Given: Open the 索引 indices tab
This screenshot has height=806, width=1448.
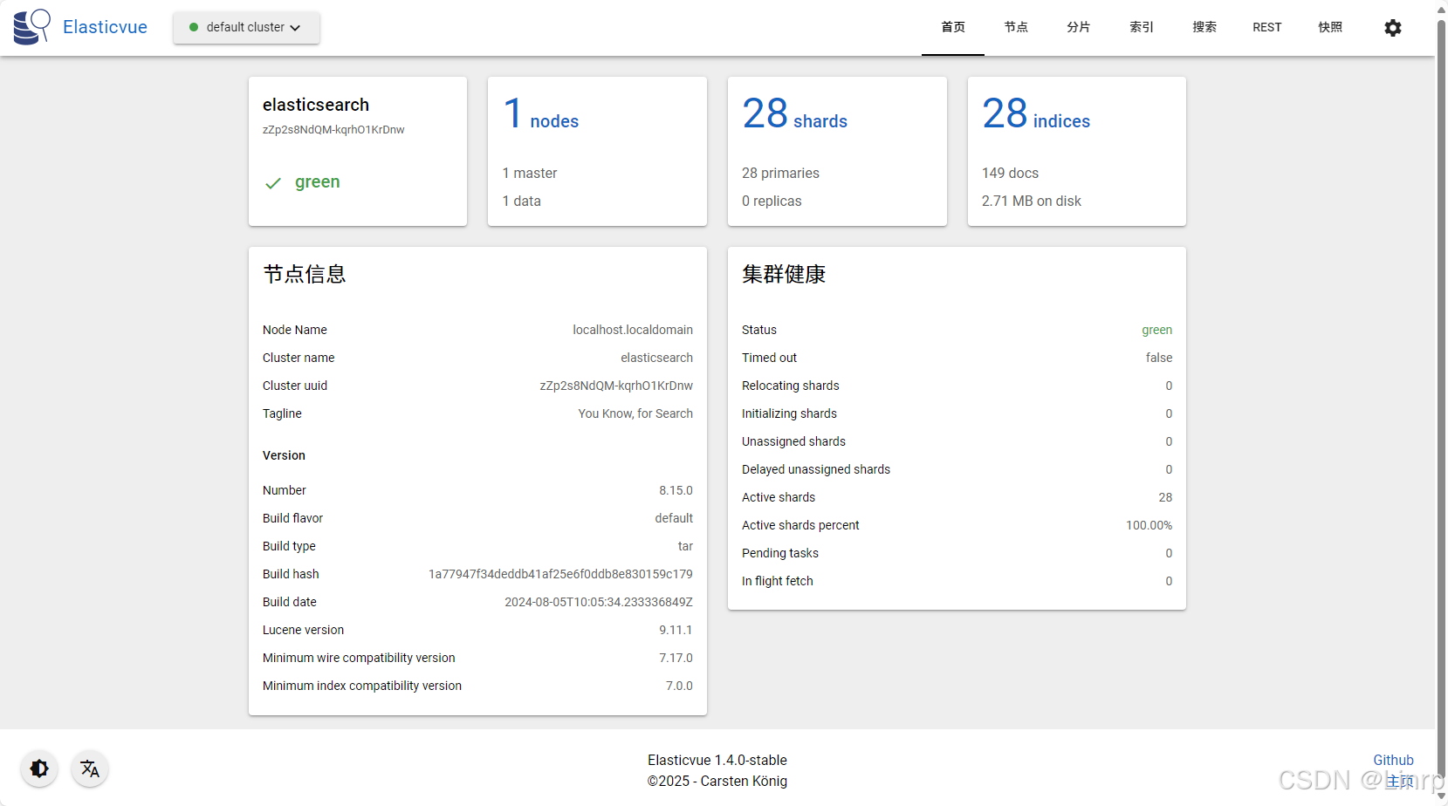Looking at the screenshot, I should [x=1142, y=28].
